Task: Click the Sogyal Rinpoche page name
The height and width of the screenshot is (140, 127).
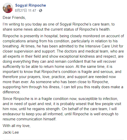Action: pos(31,5)
